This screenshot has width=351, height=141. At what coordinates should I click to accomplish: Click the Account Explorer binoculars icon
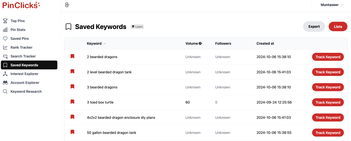[5, 83]
